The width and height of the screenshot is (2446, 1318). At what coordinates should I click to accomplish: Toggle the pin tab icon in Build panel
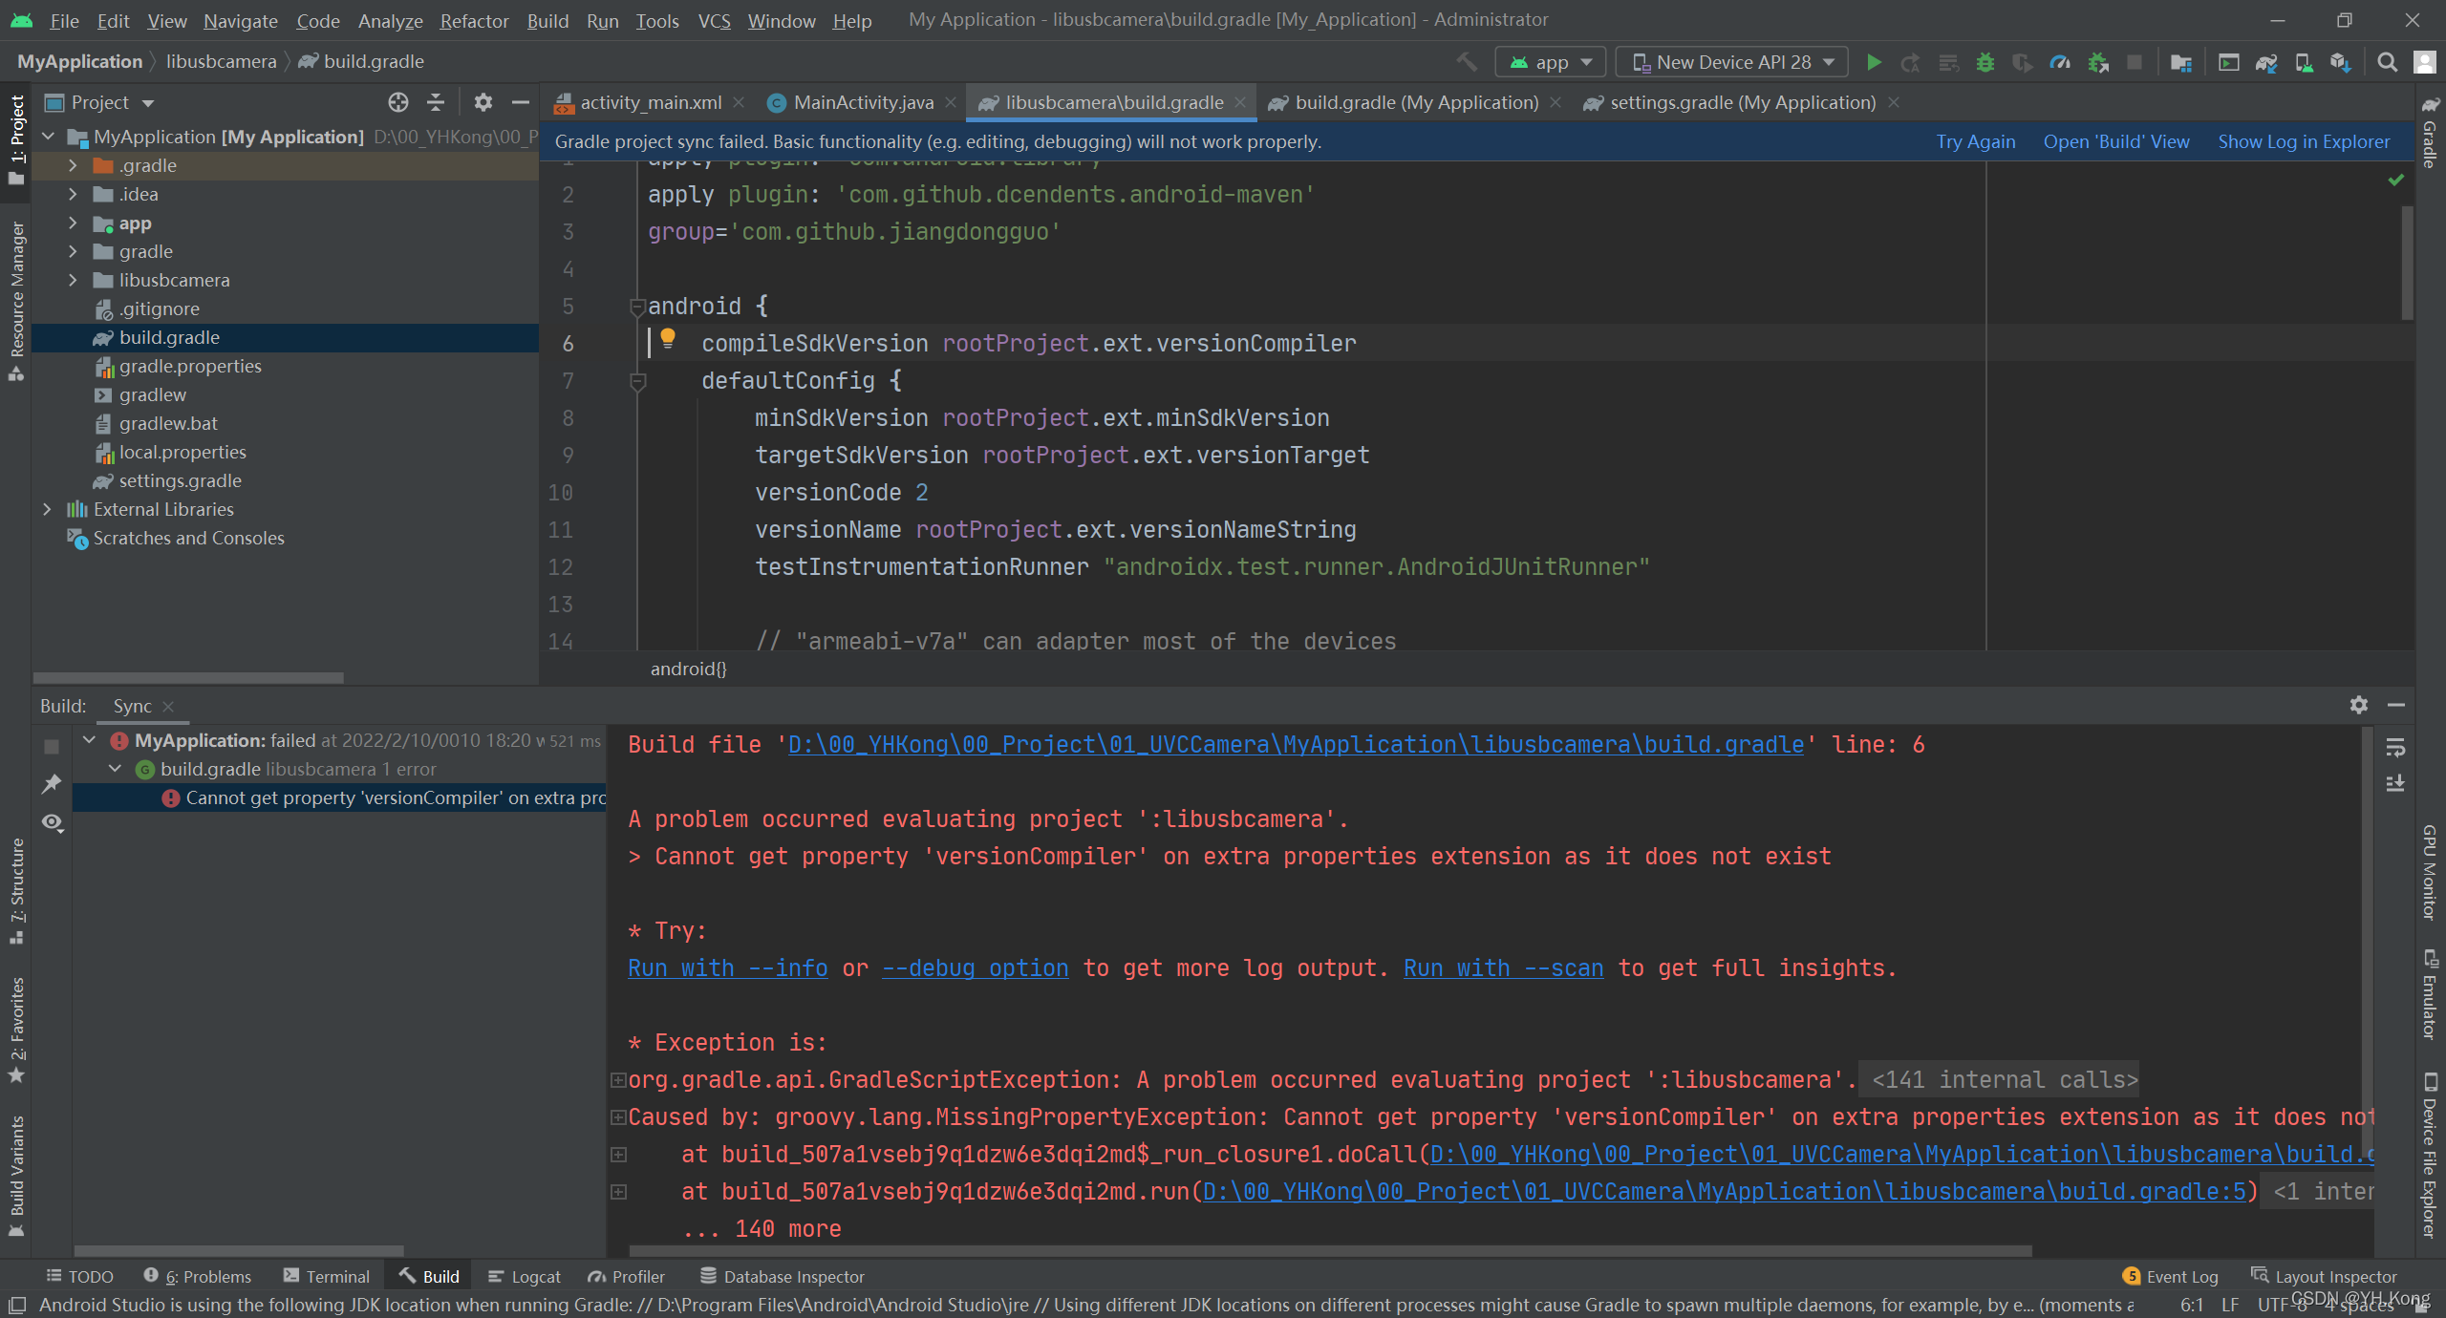coord(53,783)
